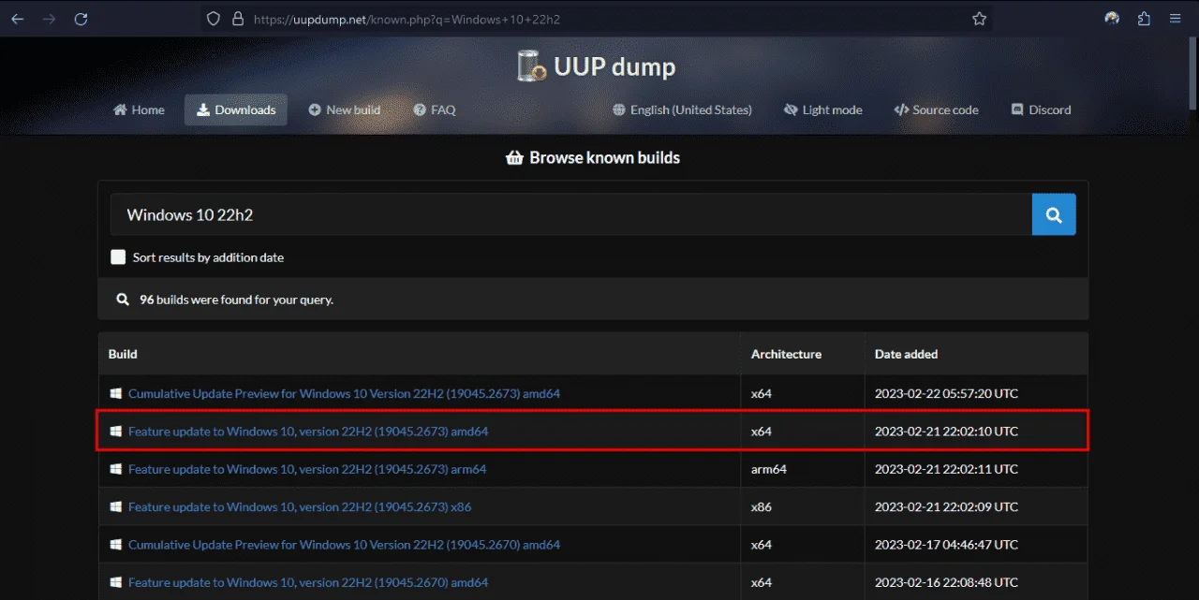Click the blue search magnifier button
Screen dimensions: 1199x600
coord(1054,214)
